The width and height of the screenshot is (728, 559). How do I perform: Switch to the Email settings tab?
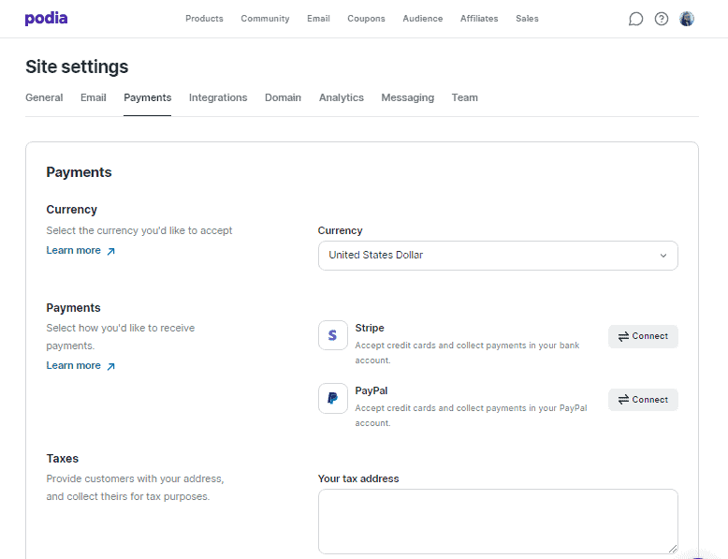point(94,97)
